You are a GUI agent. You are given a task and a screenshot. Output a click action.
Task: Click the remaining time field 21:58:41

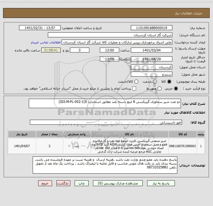[x=51, y=50]
